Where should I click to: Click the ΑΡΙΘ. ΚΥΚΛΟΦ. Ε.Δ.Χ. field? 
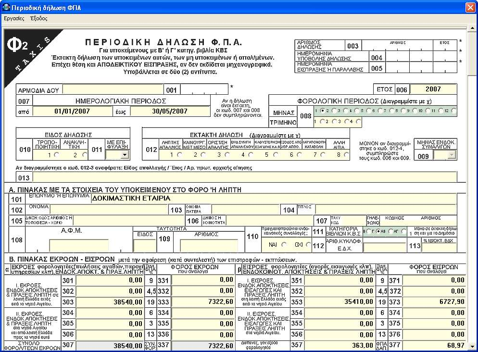pos(385,247)
